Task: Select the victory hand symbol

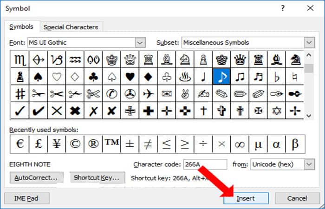Action: (x=185, y=93)
